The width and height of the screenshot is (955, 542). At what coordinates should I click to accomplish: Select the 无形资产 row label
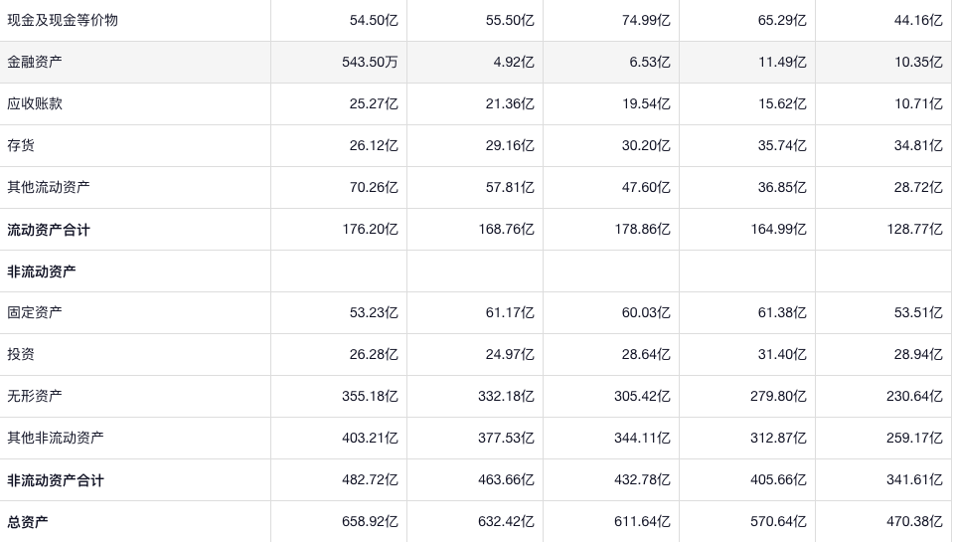pyautogui.click(x=35, y=396)
